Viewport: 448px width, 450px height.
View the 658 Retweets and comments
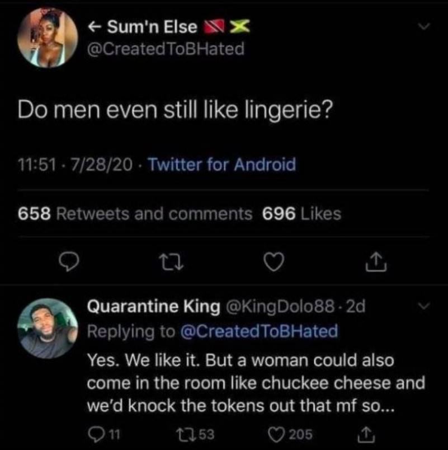pyautogui.click(x=135, y=214)
